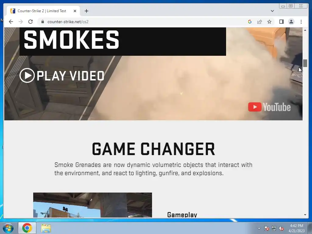312x234 pixels.
Task: Click the Google icon in address bar
Action: [x=250, y=22]
